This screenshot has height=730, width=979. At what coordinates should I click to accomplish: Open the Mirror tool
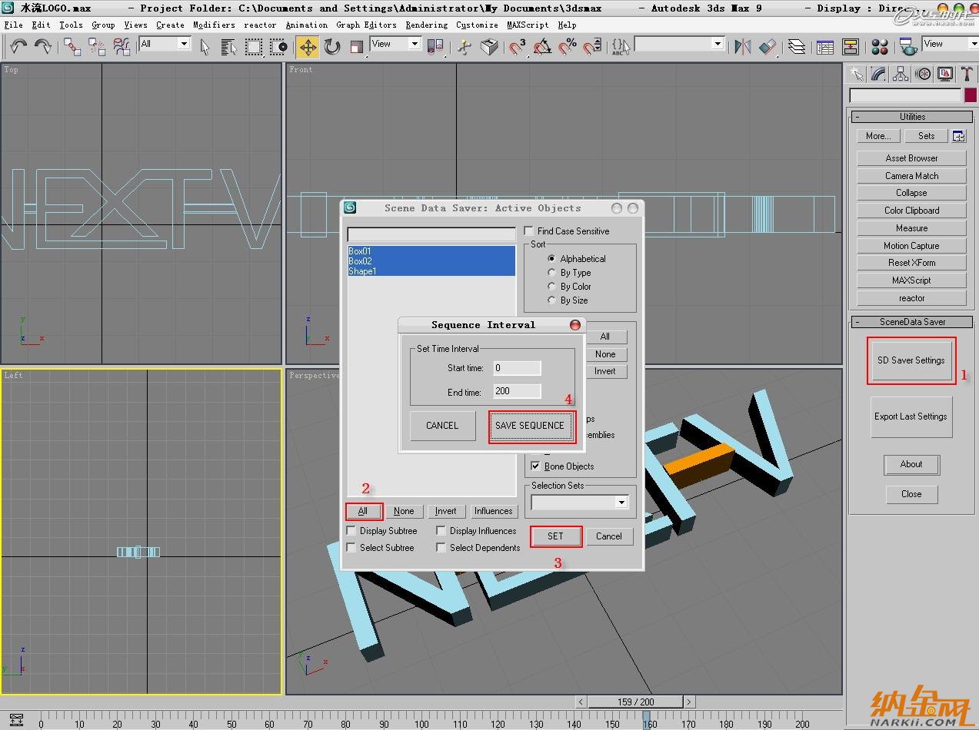coord(742,47)
